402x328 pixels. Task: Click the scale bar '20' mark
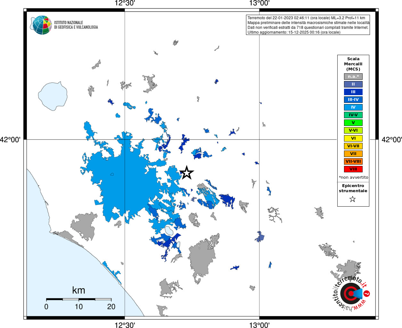coord(111,307)
